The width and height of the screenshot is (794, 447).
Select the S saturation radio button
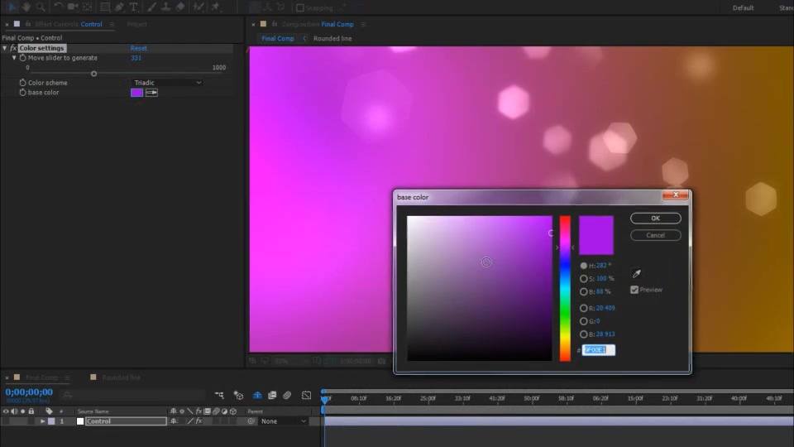point(583,279)
